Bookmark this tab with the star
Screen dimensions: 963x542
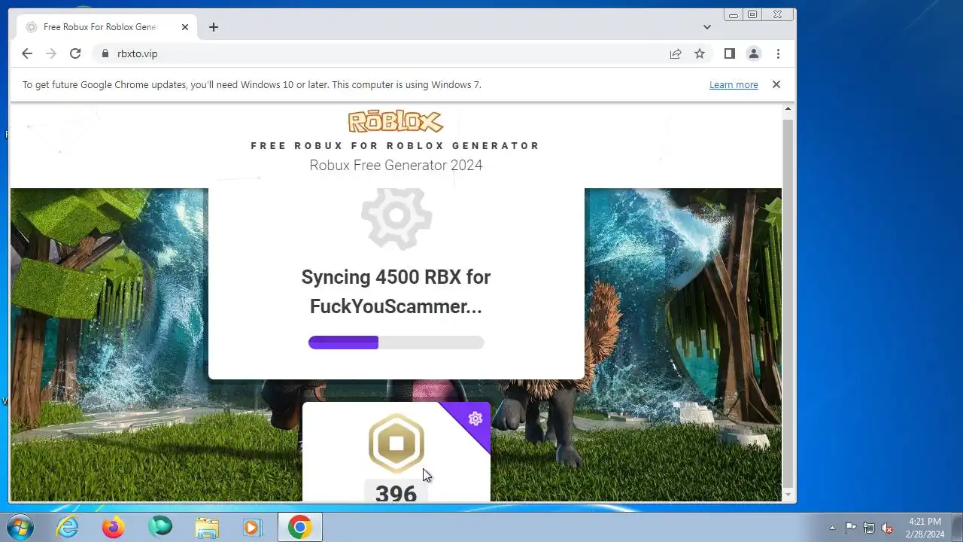pyautogui.click(x=700, y=53)
